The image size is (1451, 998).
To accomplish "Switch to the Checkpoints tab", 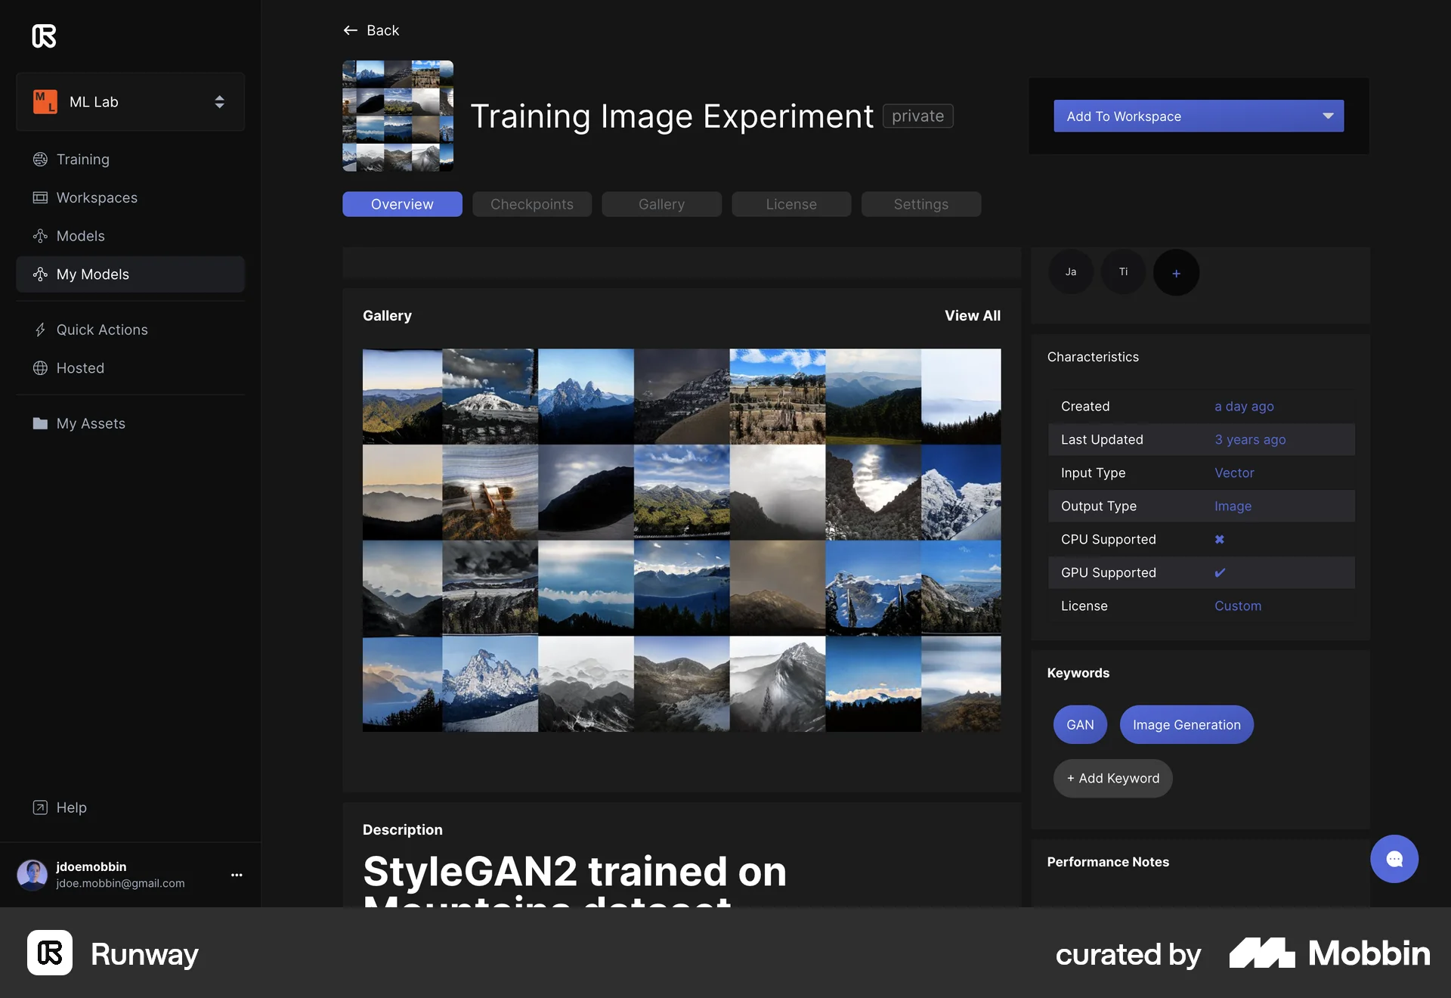I will tap(531, 204).
